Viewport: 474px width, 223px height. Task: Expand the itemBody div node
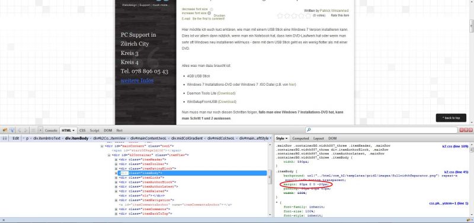[x=116, y=173]
